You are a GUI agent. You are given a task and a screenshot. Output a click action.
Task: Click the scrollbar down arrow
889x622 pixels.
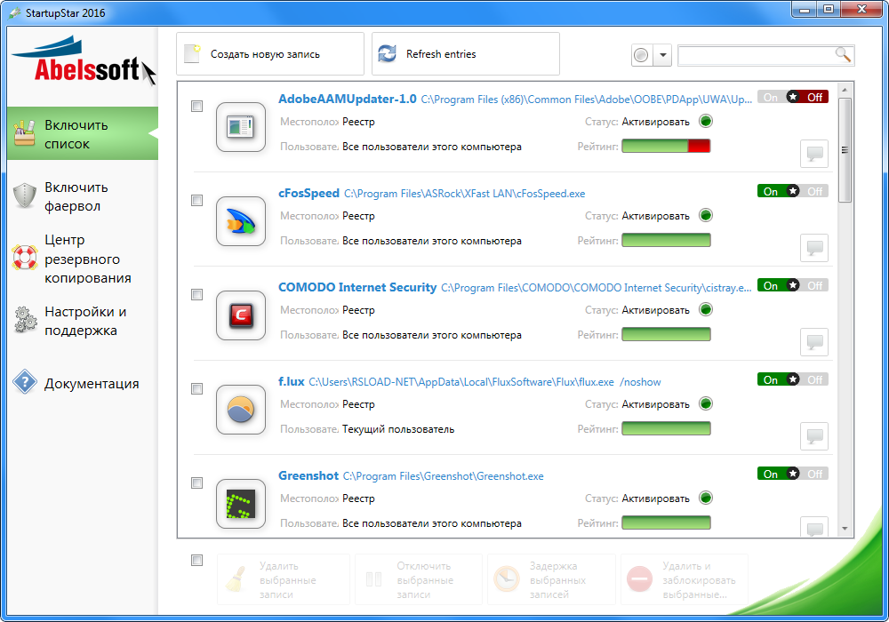click(845, 529)
